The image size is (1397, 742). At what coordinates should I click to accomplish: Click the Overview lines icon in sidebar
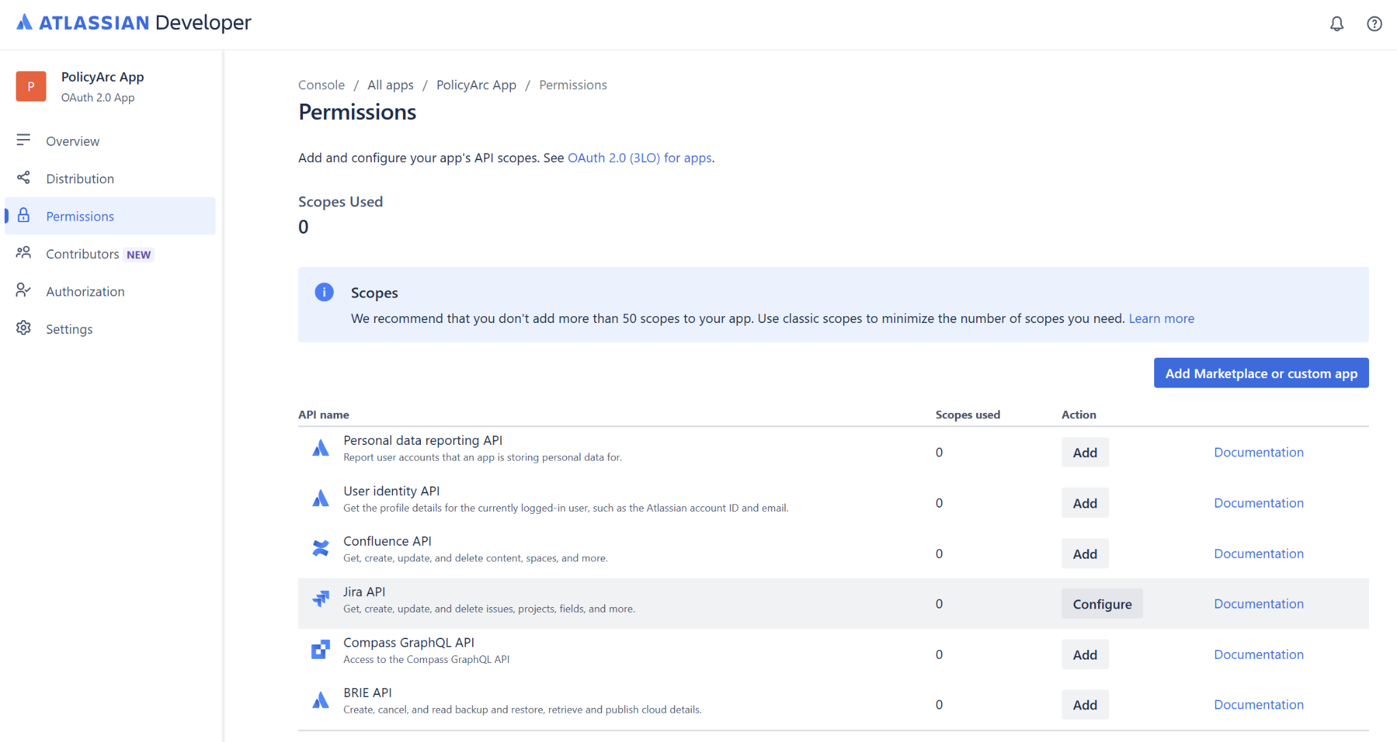click(x=23, y=140)
